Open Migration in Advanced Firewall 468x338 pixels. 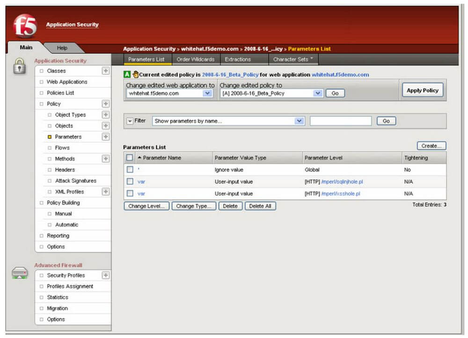57,308
